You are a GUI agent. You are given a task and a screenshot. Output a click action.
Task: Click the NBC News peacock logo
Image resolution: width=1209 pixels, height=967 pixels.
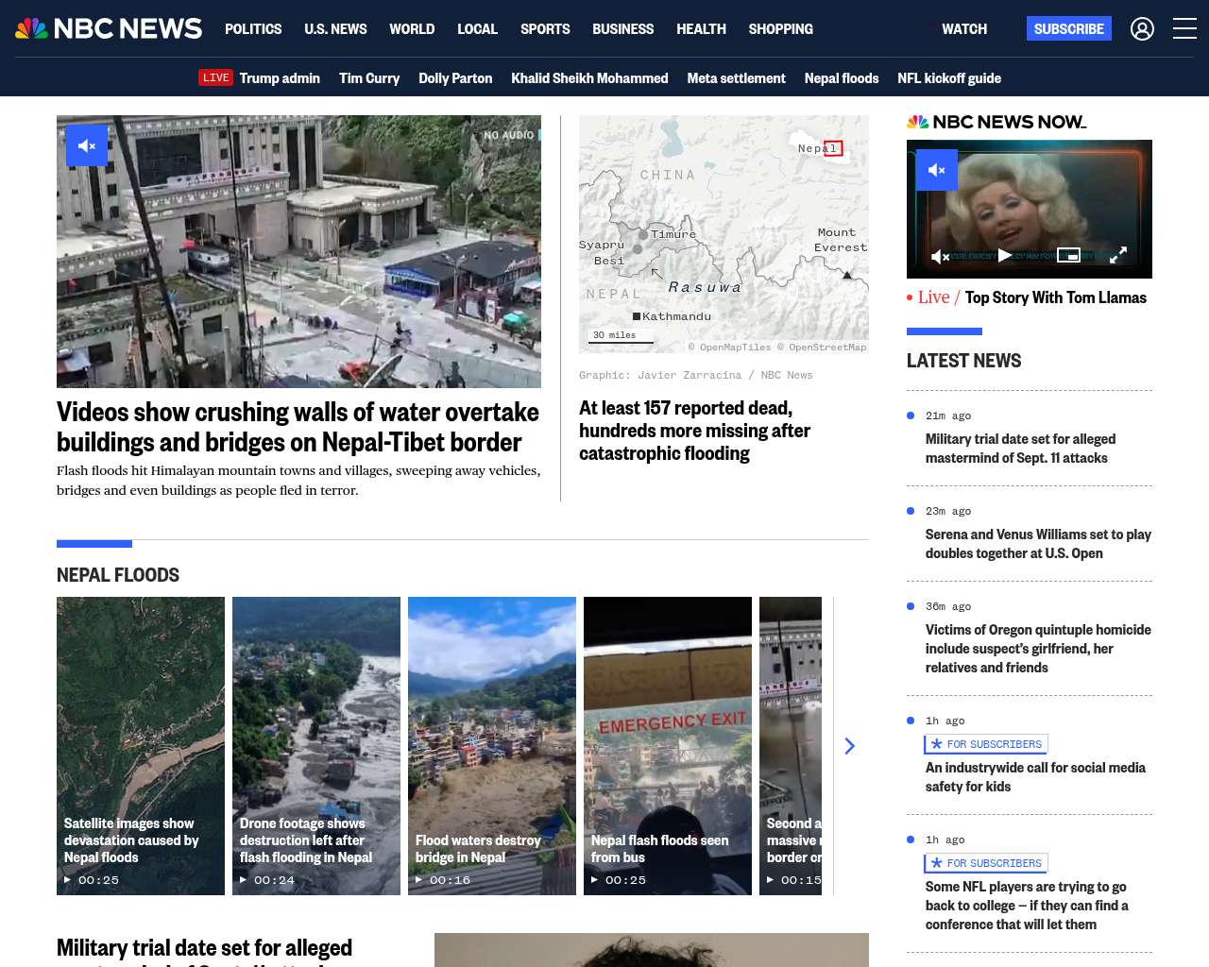(x=109, y=28)
